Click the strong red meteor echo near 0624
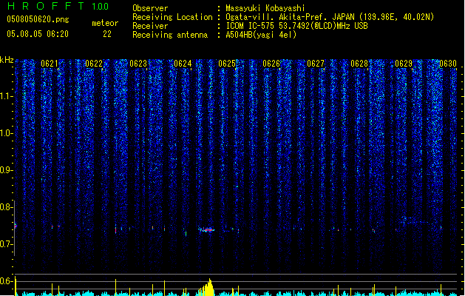Screen dimensions: 465x296 point(207,230)
